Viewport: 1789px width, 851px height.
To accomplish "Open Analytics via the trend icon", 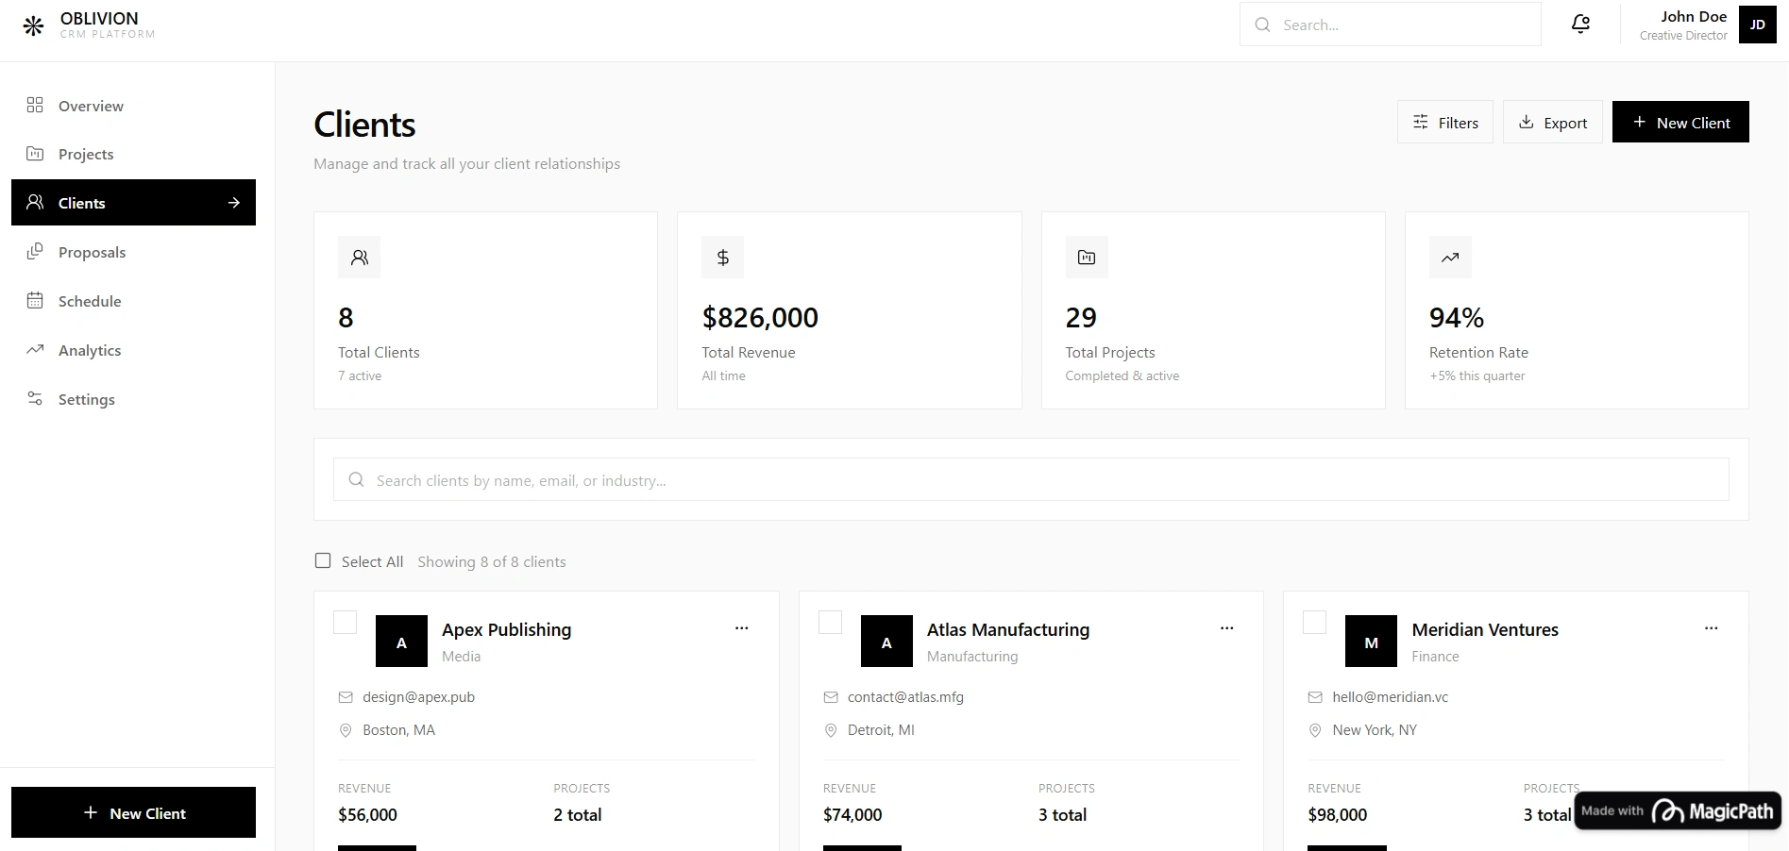I will [35, 349].
